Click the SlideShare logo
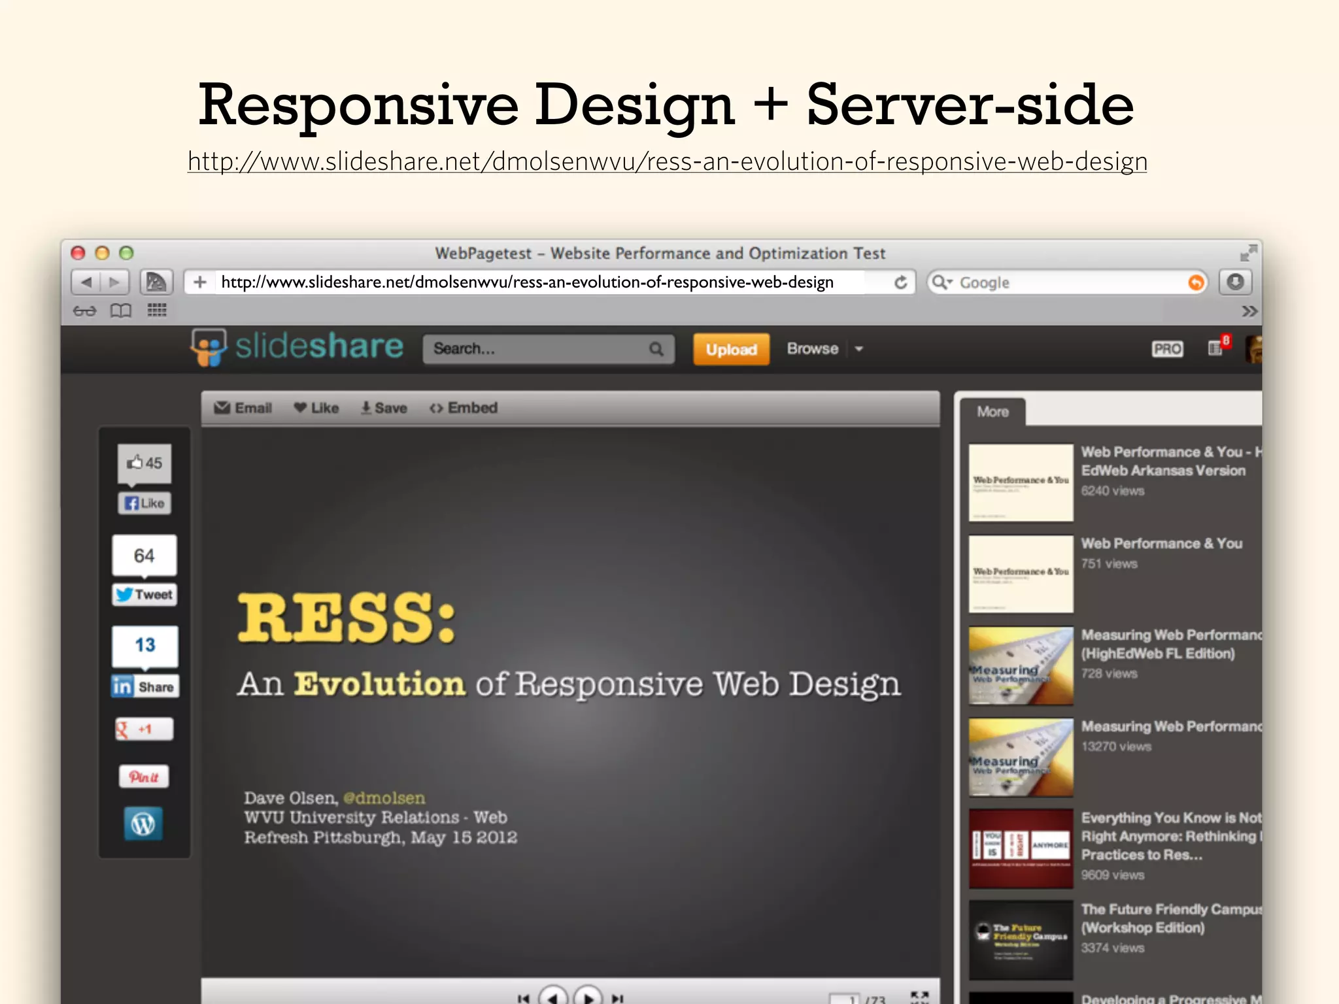The image size is (1339, 1004). point(297,347)
